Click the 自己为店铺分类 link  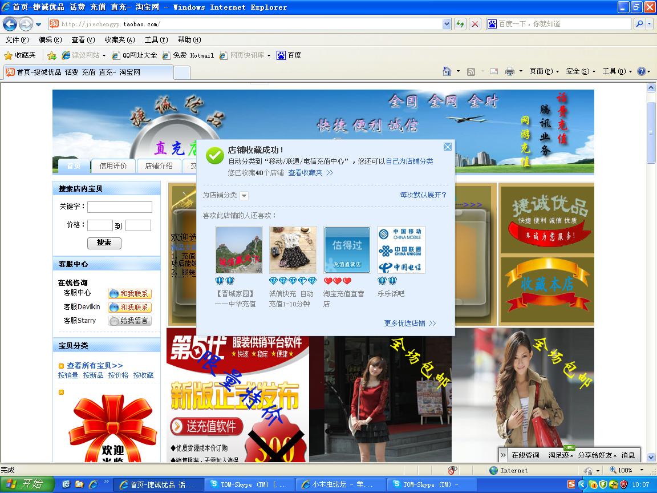point(409,161)
